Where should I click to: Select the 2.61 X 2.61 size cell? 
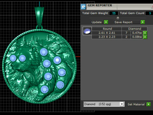pyautogui.click(x=107, y=33)
